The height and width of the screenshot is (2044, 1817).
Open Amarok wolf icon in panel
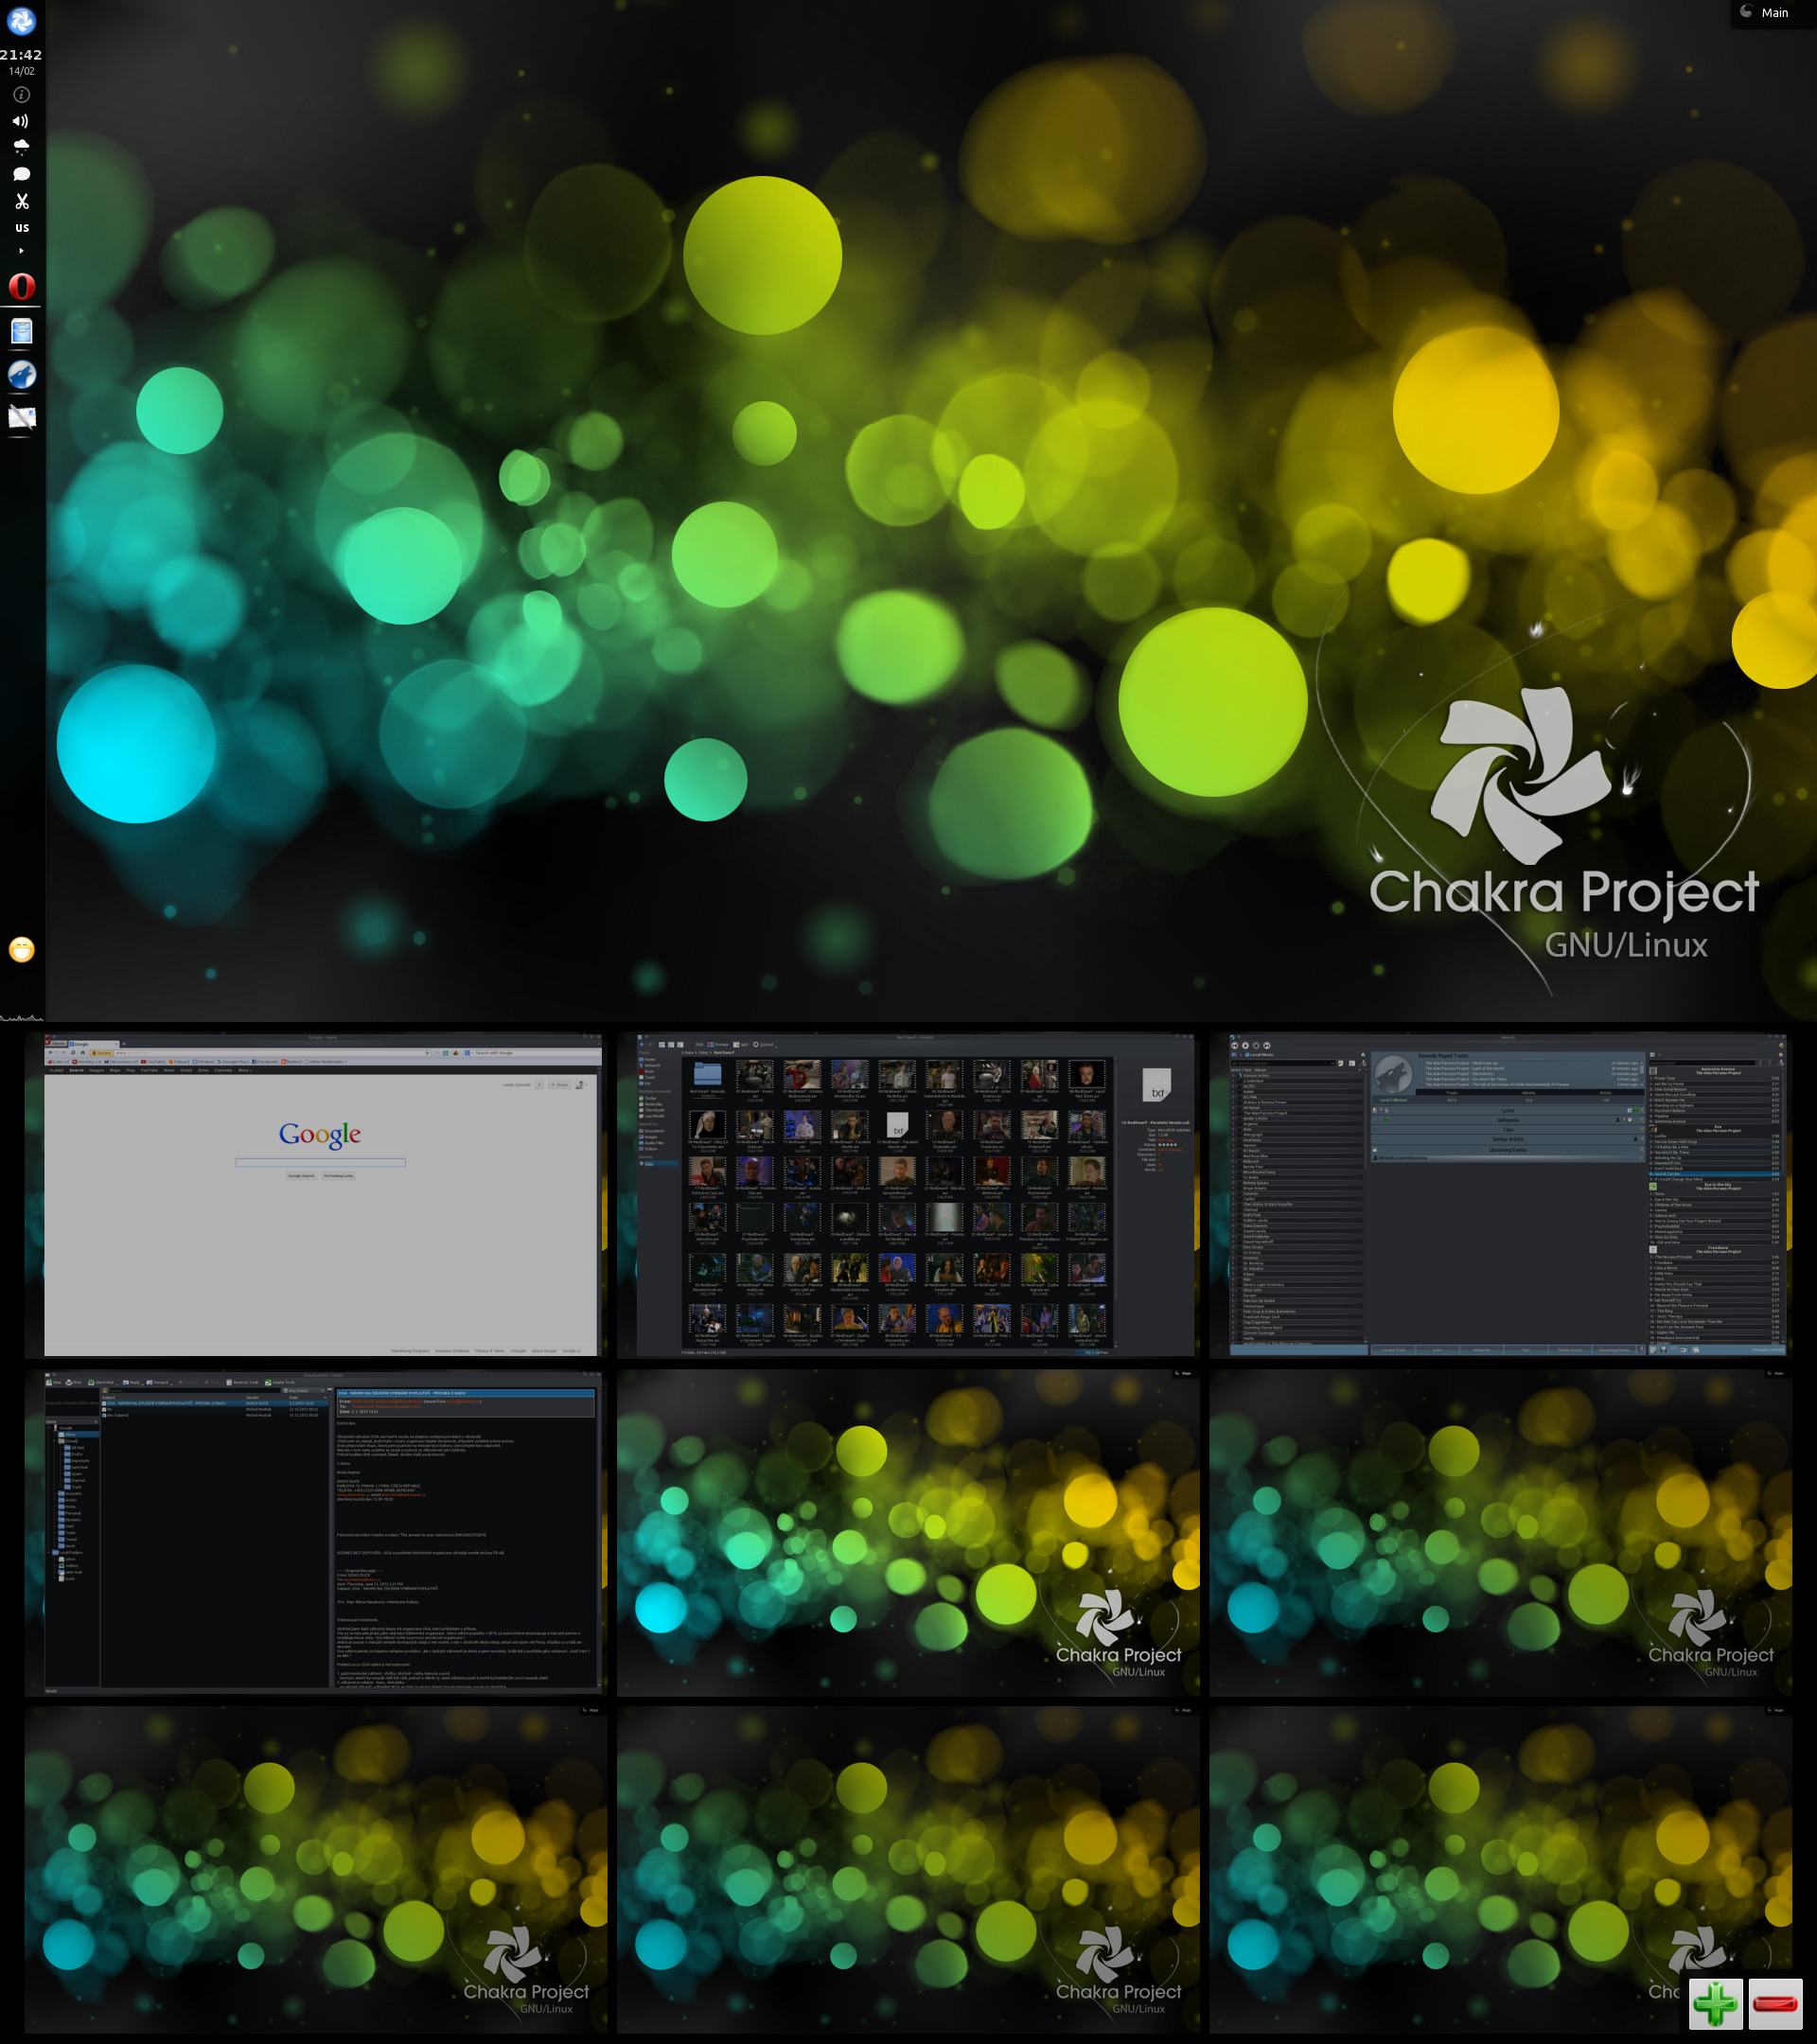click(21, 374)
